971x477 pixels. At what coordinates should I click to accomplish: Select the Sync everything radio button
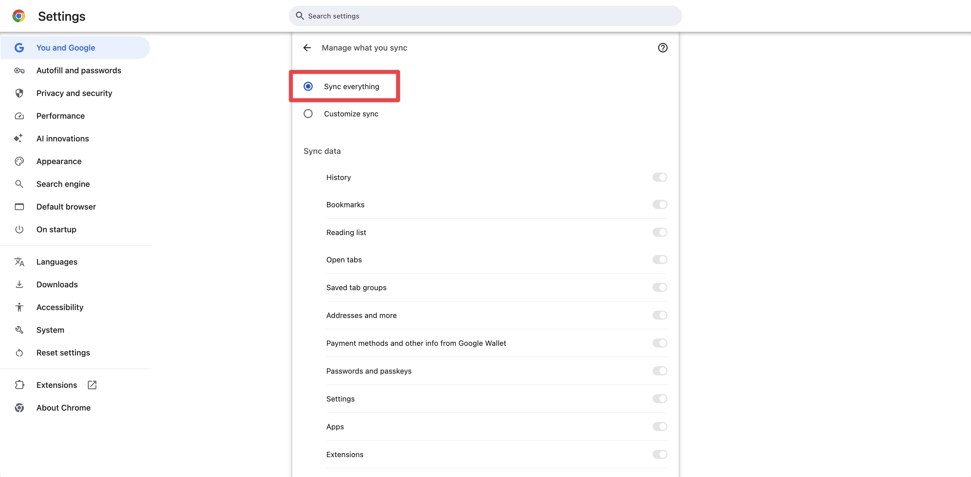(308, 87)
